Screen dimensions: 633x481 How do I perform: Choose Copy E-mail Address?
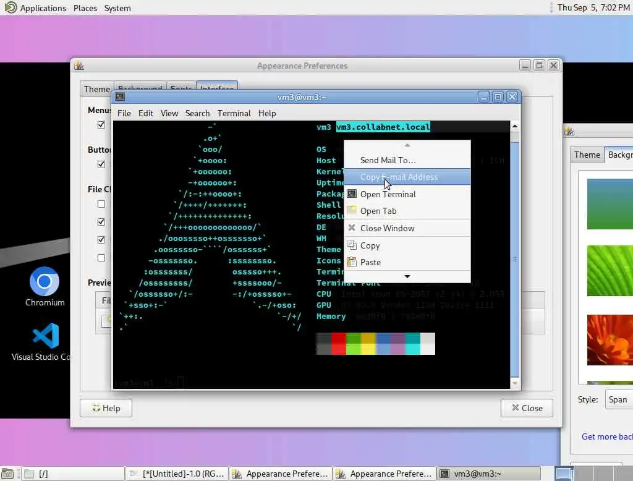tap(407, 177)
